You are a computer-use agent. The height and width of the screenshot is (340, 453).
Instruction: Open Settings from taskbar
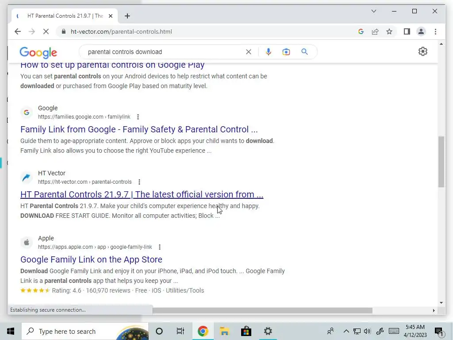(268, 331)
